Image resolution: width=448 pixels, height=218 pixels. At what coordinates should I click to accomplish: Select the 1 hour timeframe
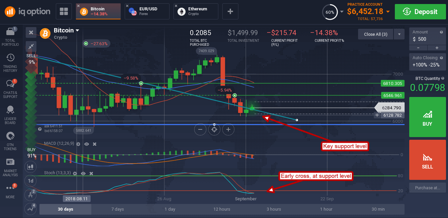(326, 209)
